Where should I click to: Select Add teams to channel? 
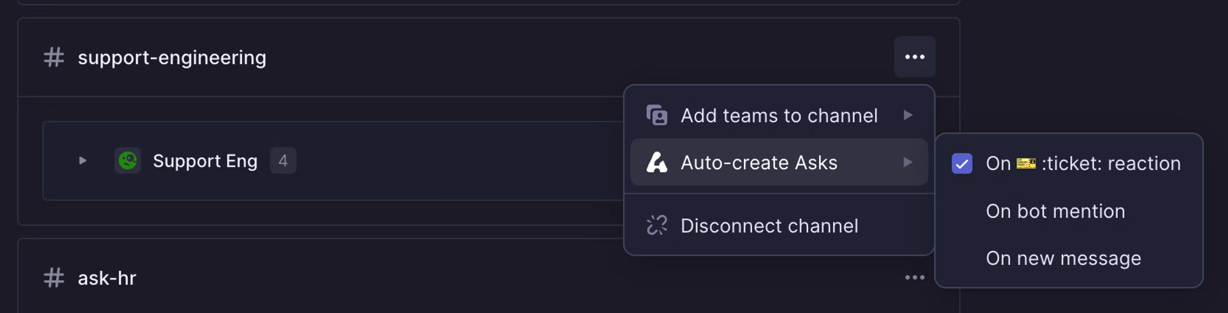(779, 115)
